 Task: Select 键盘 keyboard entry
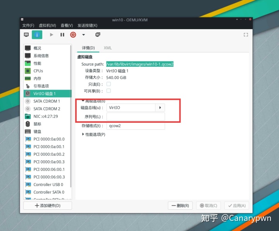point(48,131)
